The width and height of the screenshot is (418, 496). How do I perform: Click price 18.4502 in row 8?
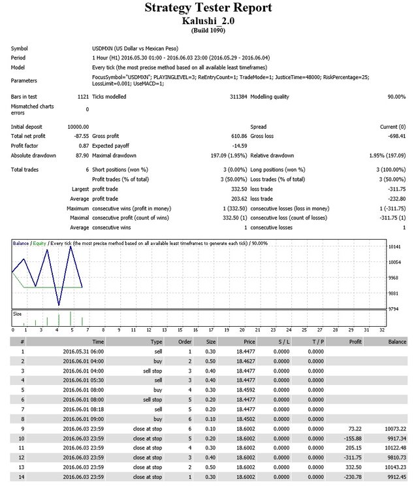[x=246, y=419]
